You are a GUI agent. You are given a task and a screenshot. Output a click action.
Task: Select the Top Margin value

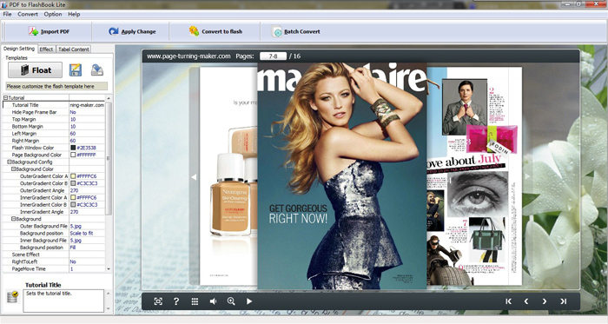pos(73,119)
